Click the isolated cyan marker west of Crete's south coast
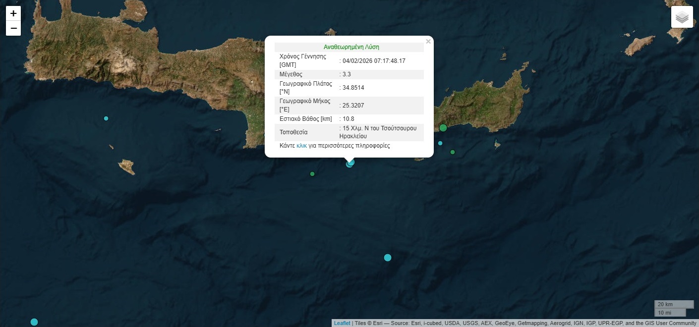The height and width of the screenshot is (327, 699). pos(106,118)
